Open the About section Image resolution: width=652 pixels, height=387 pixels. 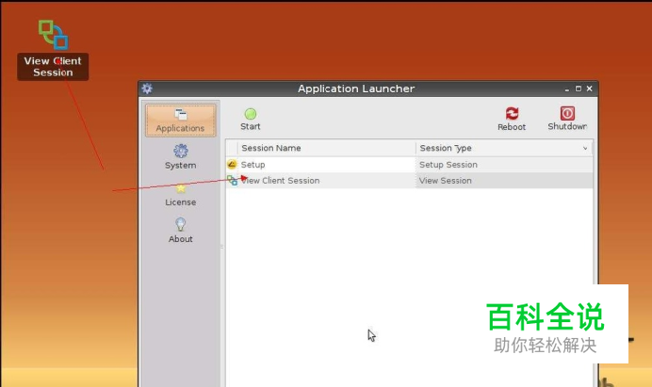coord(181,231)
